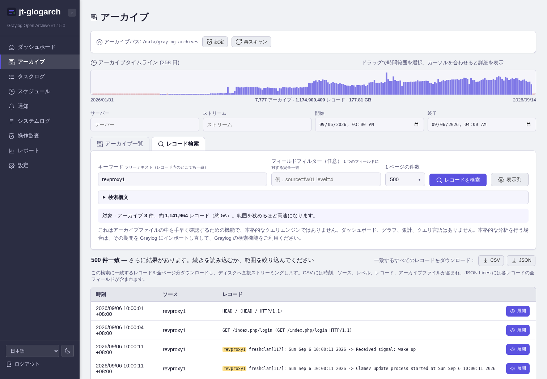Click the jt-glogarch logo icon
547x379 pixels.
12,12
